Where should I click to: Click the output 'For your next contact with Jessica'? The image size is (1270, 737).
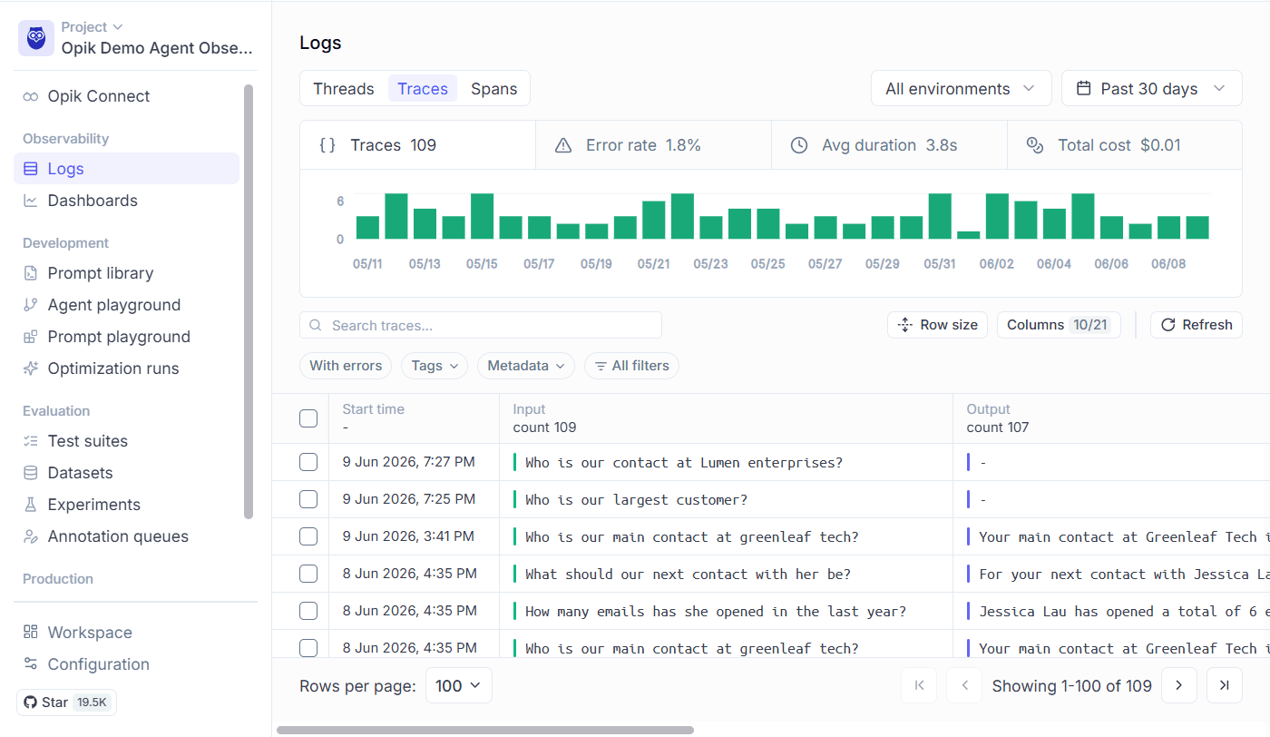point(1124,575)
